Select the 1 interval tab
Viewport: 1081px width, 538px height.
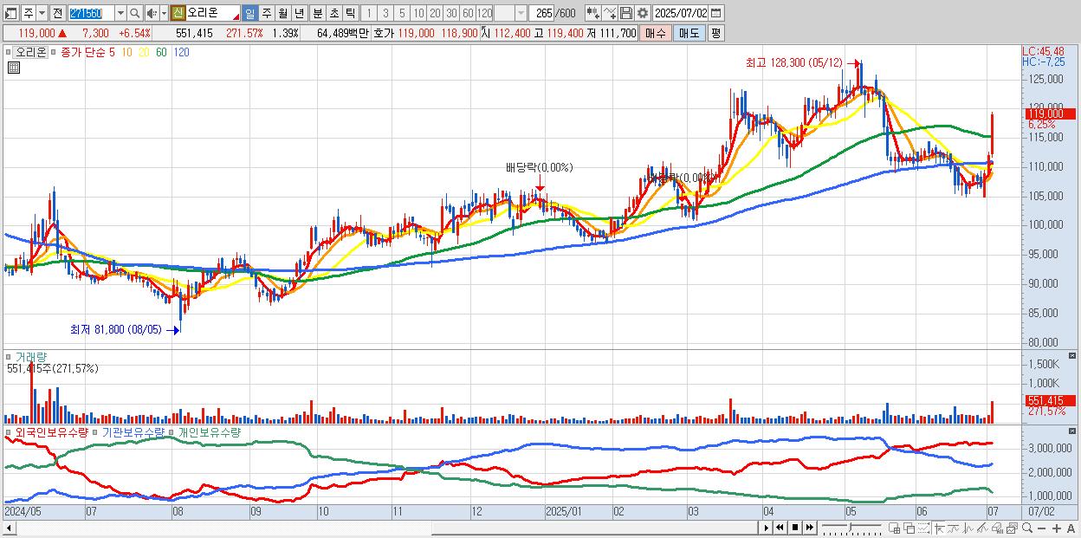coord(368,13)
